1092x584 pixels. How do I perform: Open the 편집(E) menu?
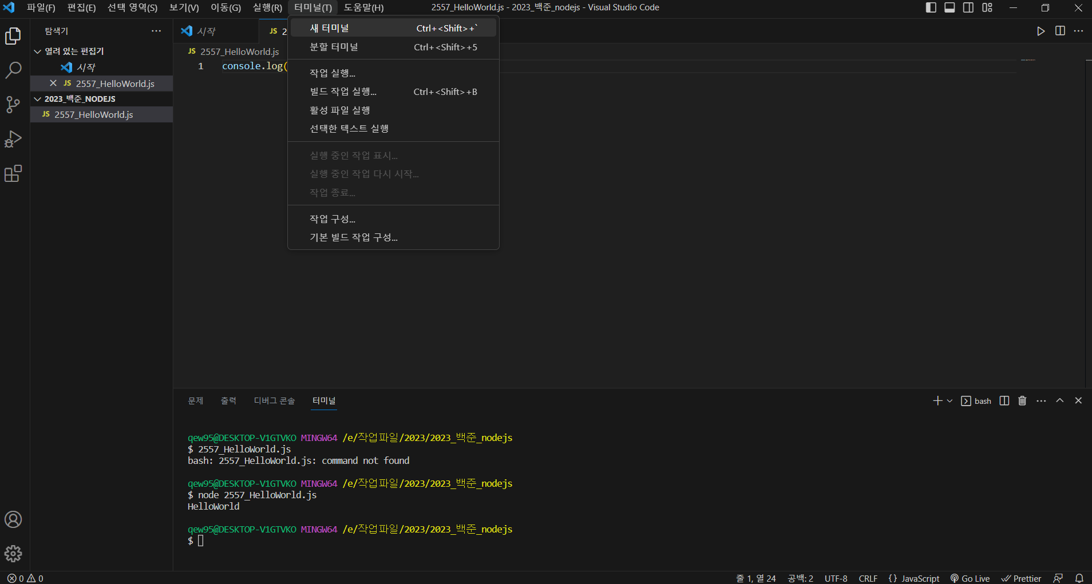click(82, 7)
